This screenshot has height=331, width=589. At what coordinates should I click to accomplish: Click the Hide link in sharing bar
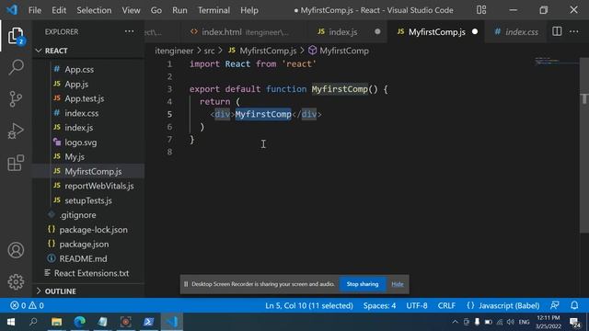[x=397, y=284]
